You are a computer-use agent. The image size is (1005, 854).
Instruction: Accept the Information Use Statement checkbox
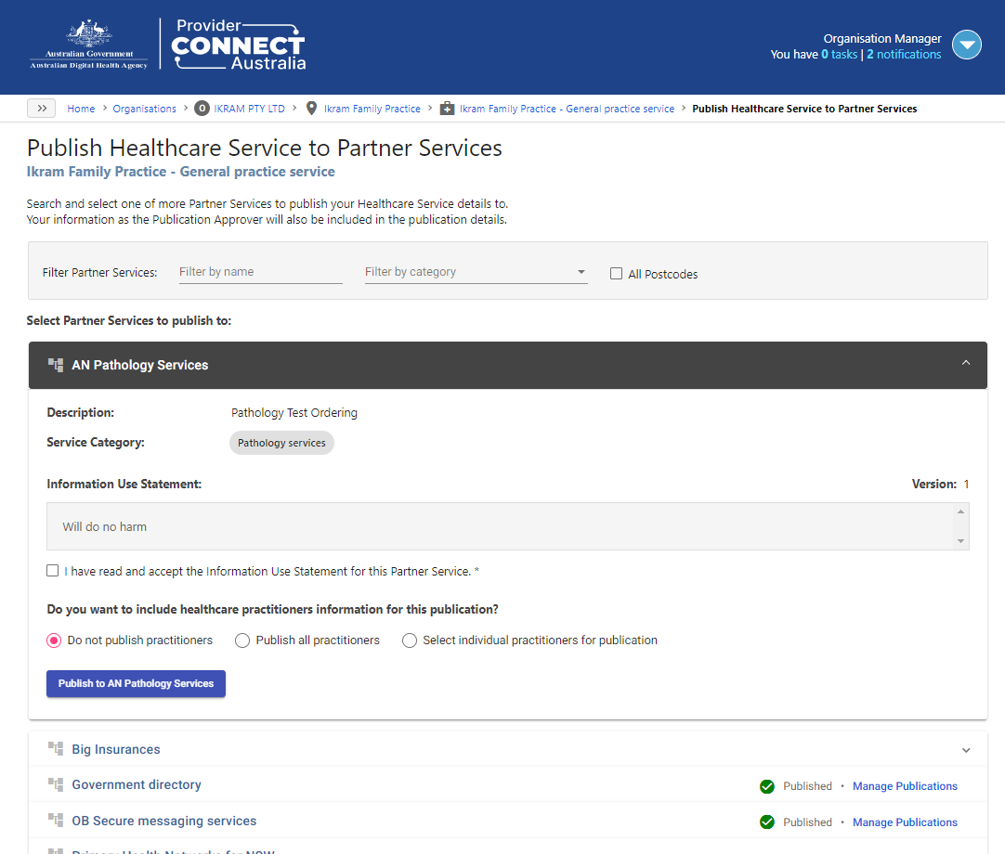pyautogui.click(x=52, y=570)
